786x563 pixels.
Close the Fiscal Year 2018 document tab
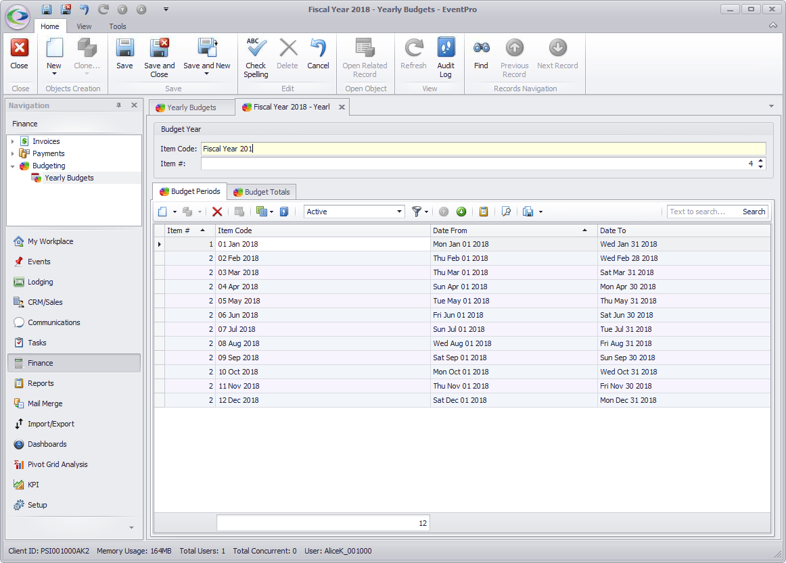pos(342,107)
